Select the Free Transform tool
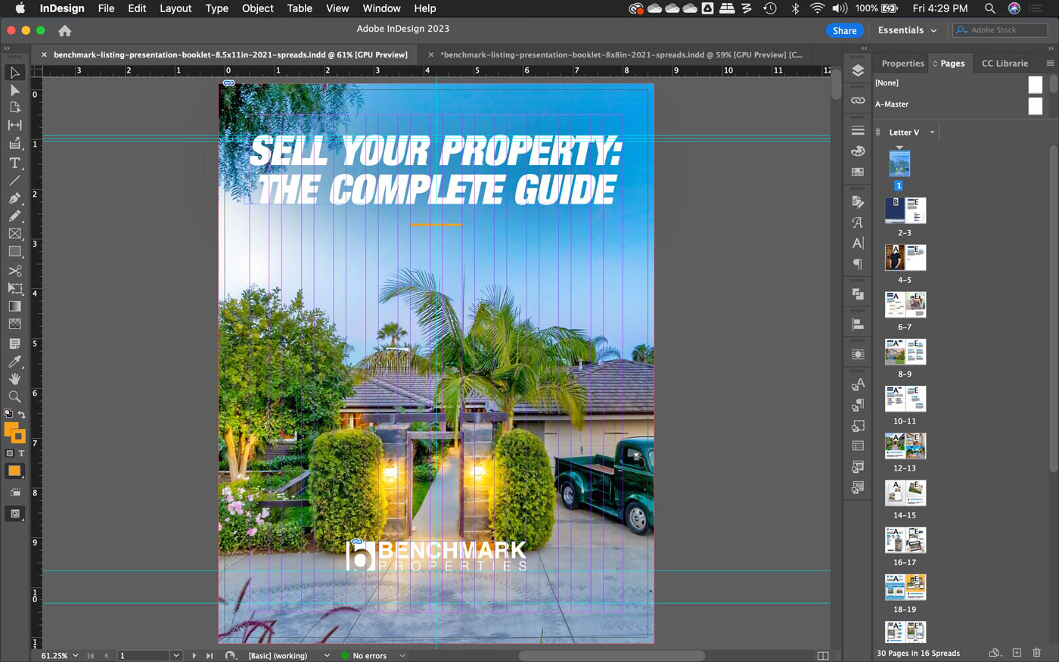The image size is (1059, 662). coord(14,288)
